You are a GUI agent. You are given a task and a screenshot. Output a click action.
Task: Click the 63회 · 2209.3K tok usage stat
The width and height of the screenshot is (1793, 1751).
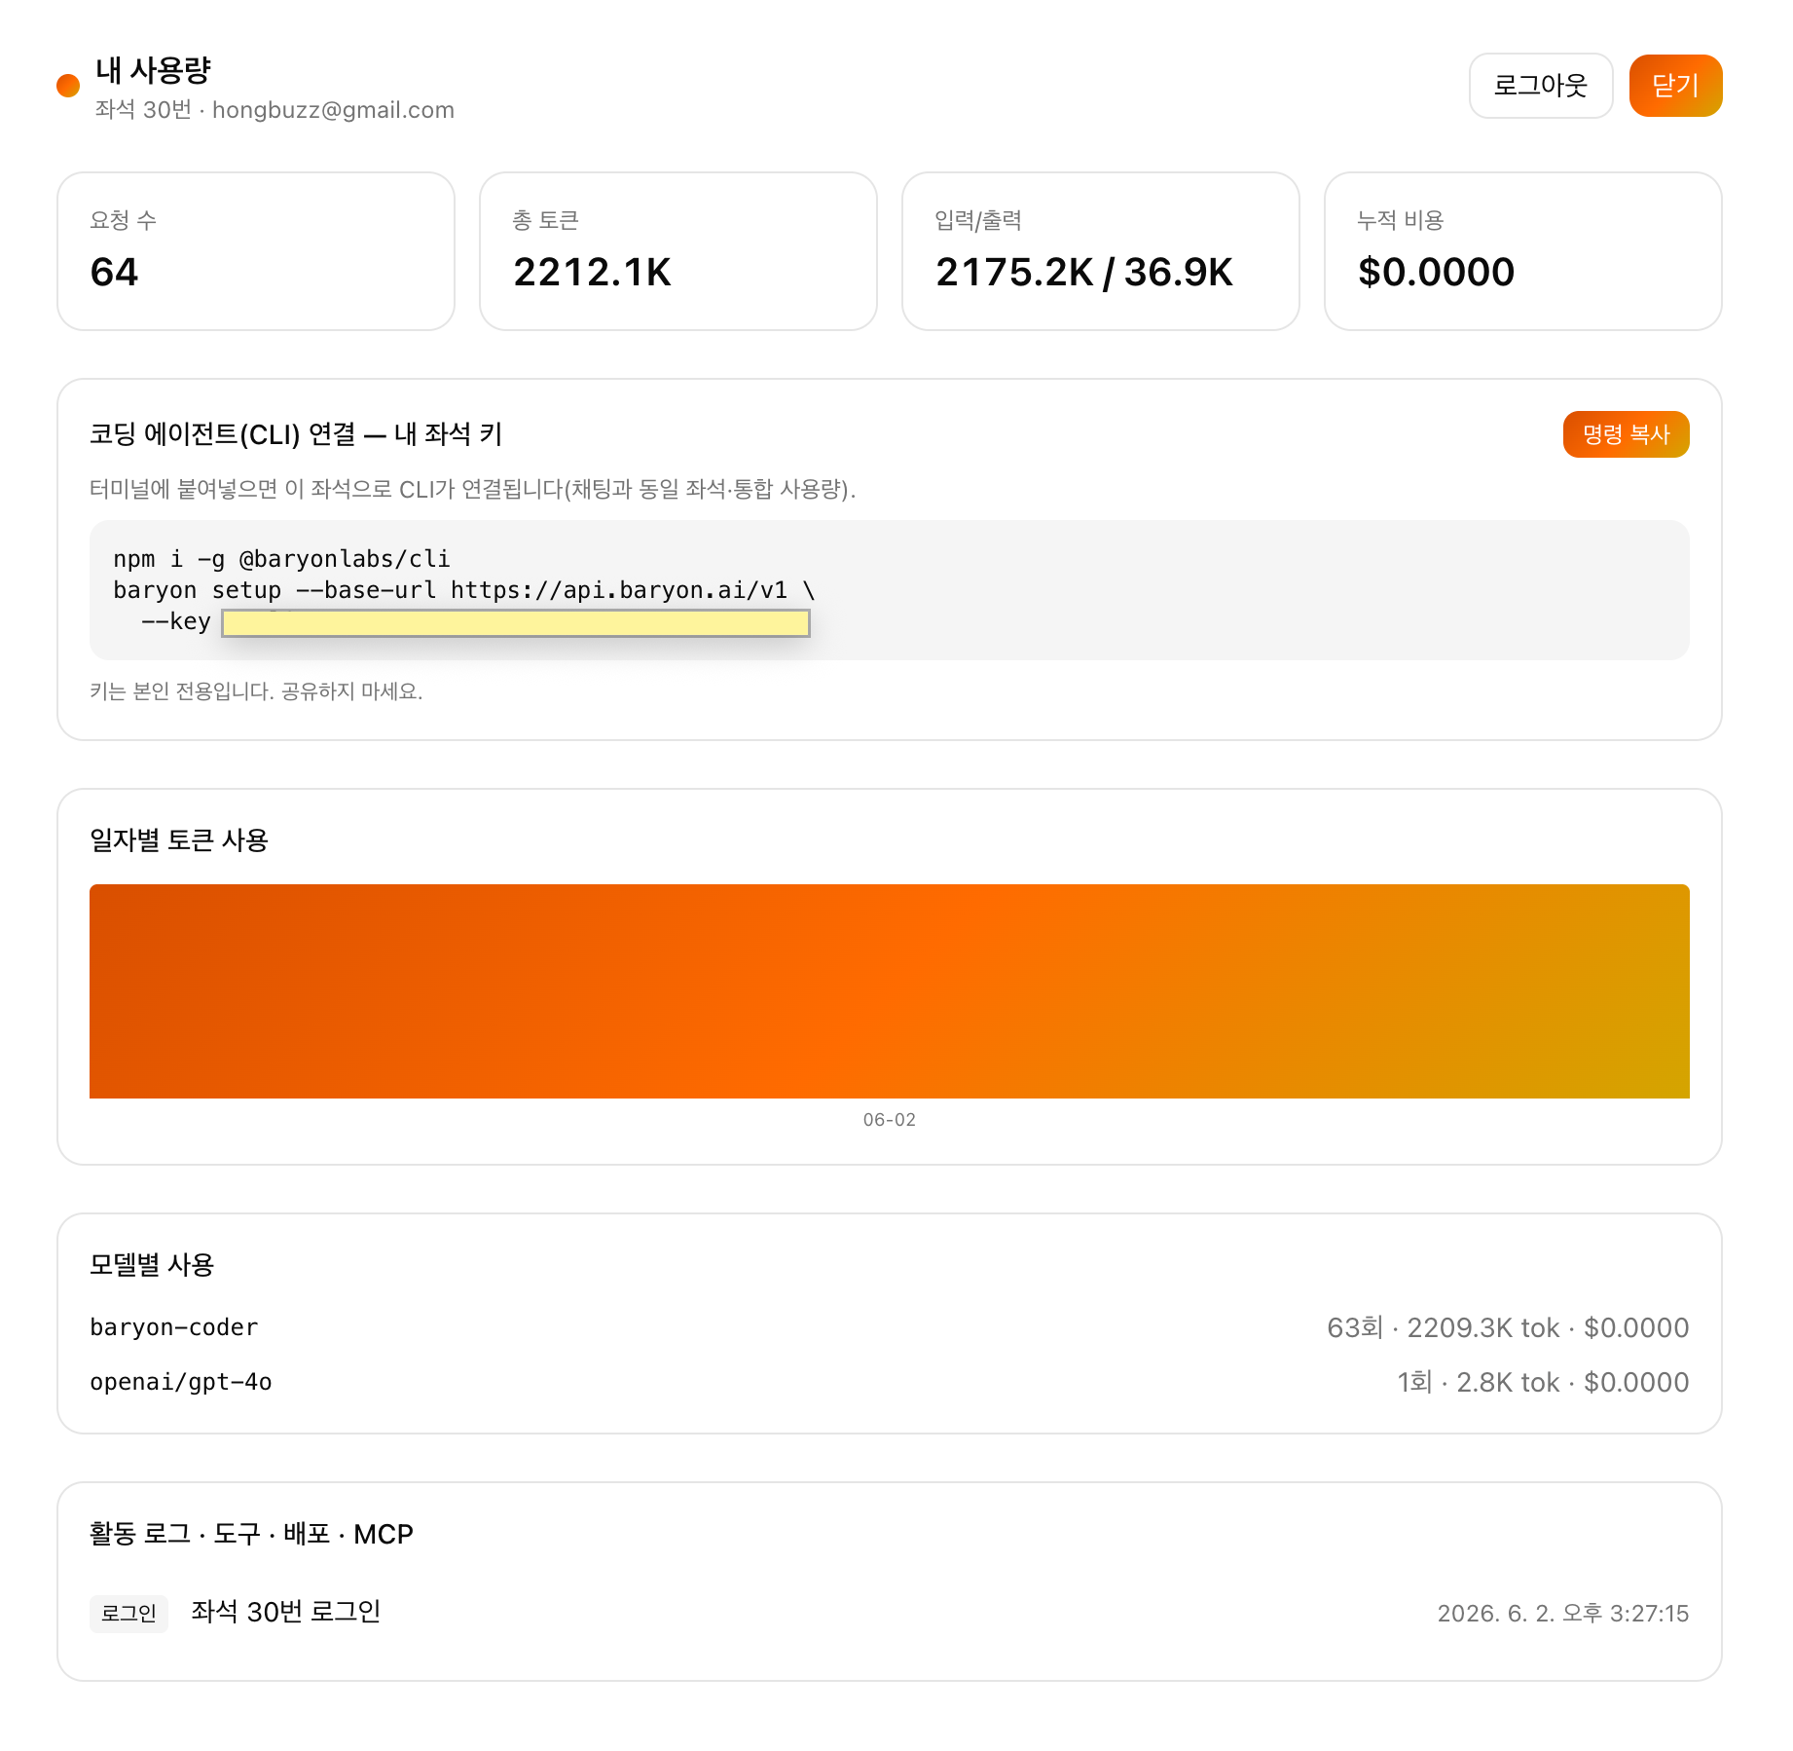(x=1507, y=1327)
